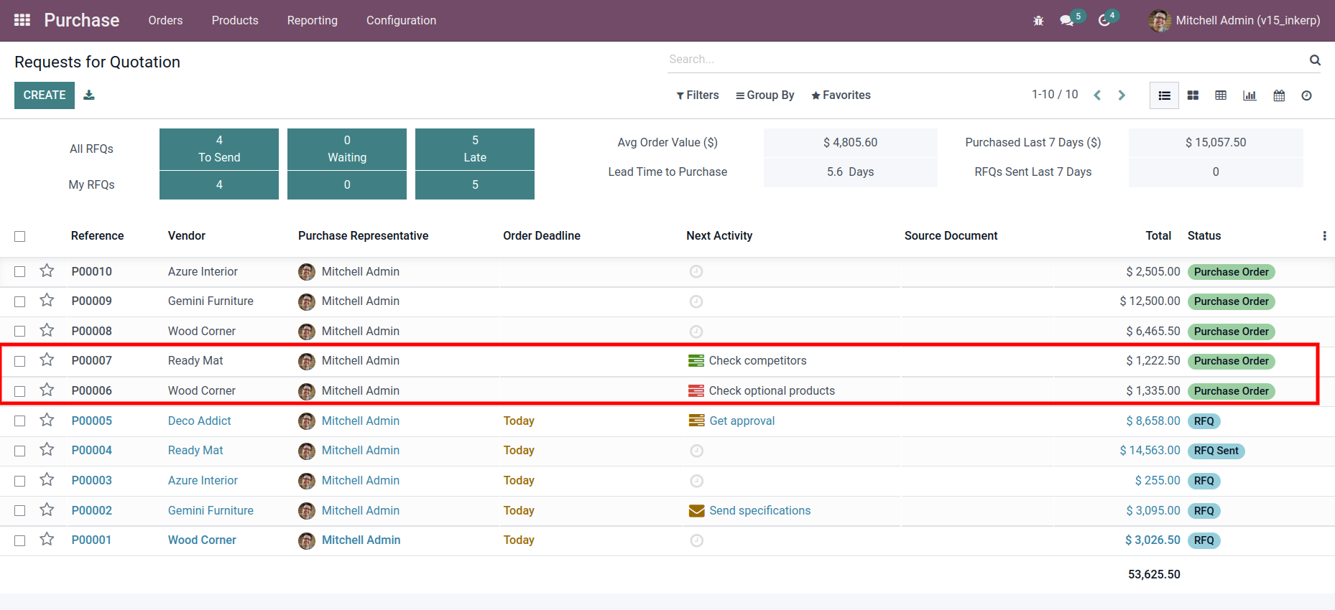Viewport: 1335px width, 610px height.
Task: Open the Filters dropdown
Action: 697,95
